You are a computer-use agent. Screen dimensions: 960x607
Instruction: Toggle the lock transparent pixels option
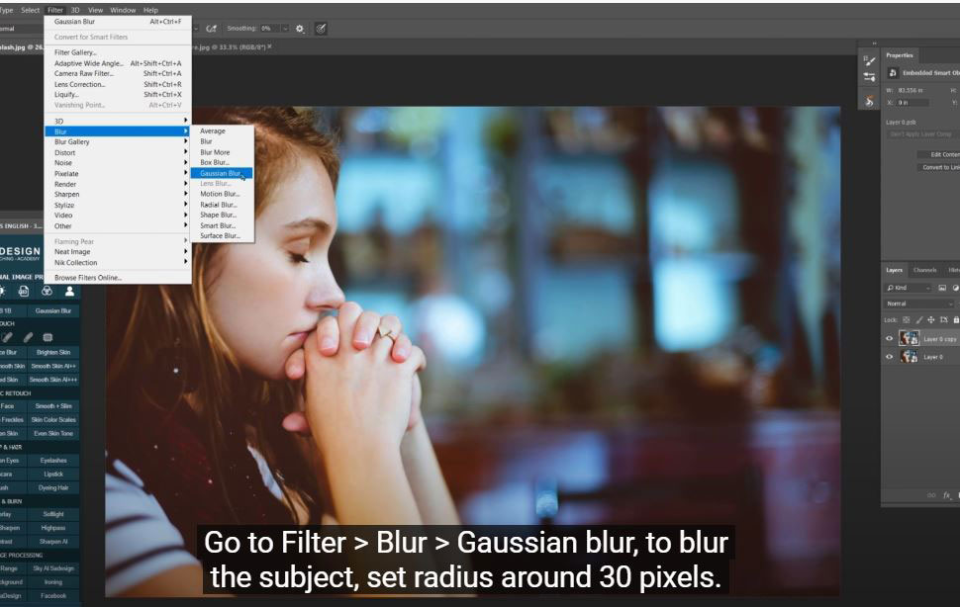pos(907,319)
